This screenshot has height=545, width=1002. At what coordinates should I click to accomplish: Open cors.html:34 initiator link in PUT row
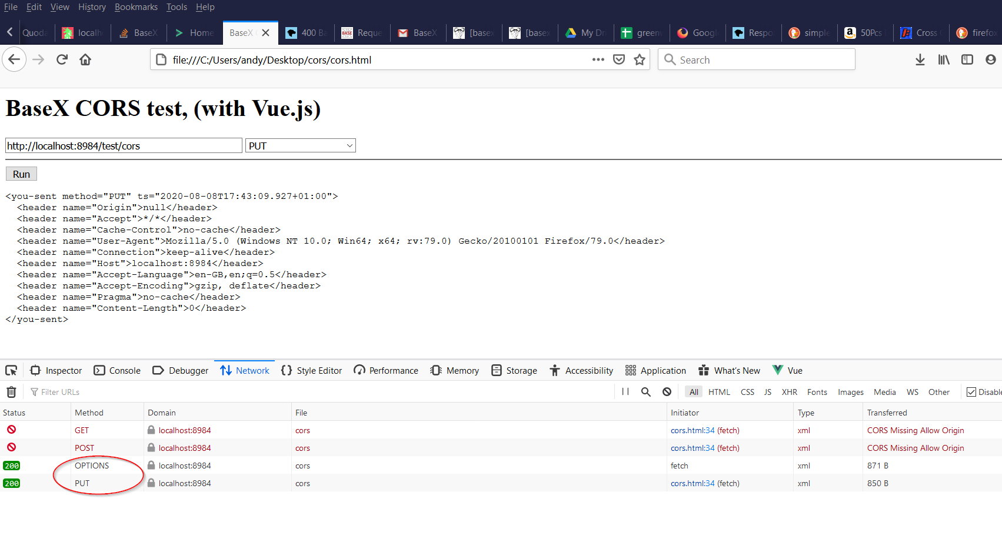click(x=693, y=483)
